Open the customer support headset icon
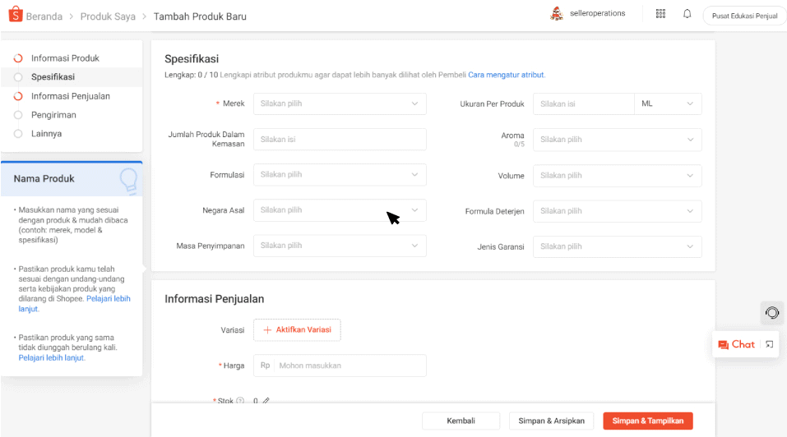This screenshot has width=787, height=437. pyautogui.click(x=771, y=312)
